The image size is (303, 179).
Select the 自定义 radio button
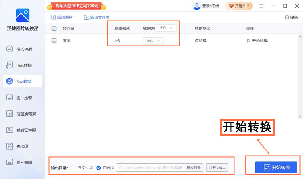[x=99, y=168]
